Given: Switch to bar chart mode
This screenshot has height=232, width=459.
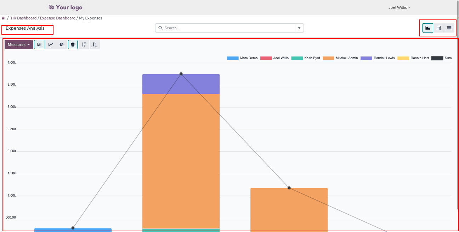Looking at the screenshot, I should 39,45.
